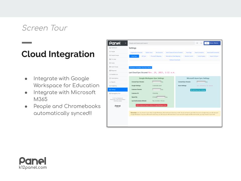Click the chat icon next to Demo District
241x181 pixels.
point(201,43)
